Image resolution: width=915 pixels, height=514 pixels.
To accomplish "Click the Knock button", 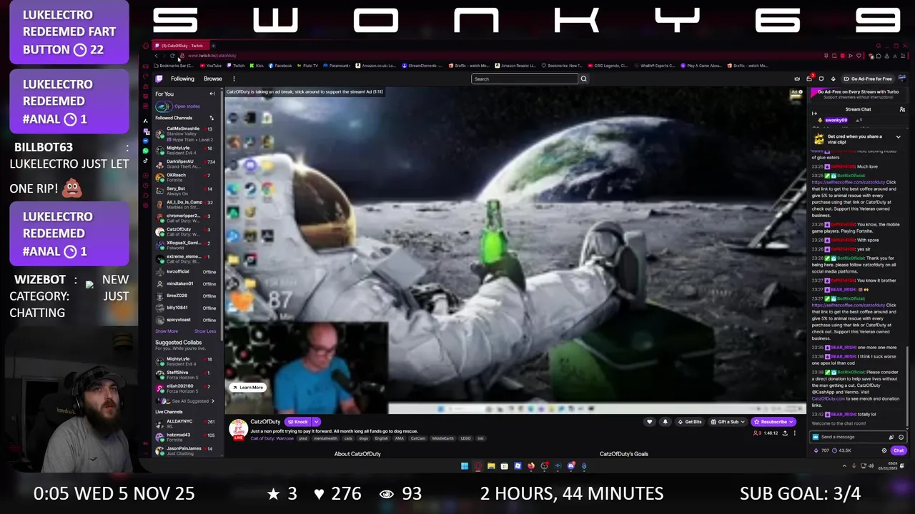I will pyautogui.click(x=298, y=422).
